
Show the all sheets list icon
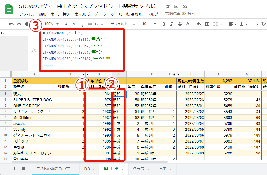[x=23, y=169]
